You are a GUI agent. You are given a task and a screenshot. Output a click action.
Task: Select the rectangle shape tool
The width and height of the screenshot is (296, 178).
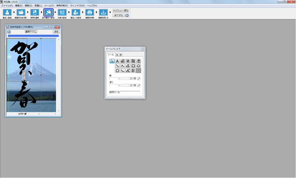tap(133, 66)
